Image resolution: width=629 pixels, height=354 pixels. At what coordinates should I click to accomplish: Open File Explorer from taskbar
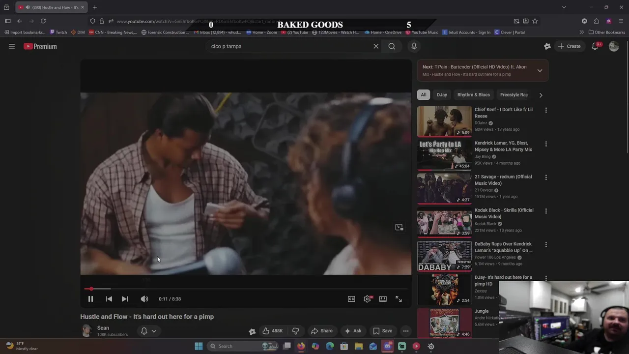[x=359, y=346]
